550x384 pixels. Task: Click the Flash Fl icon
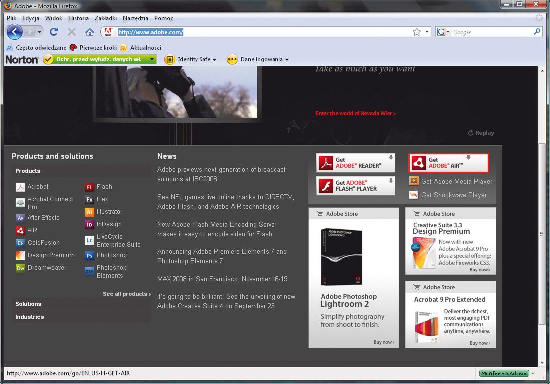click(x=89, y=187)
